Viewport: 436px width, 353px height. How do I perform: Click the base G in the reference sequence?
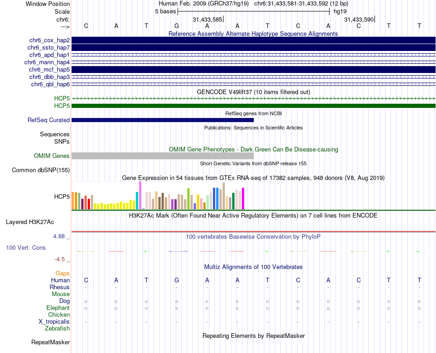click(x=177, y=26)
